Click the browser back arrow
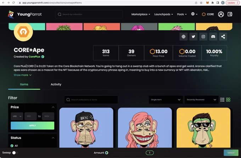 [3, 2]
